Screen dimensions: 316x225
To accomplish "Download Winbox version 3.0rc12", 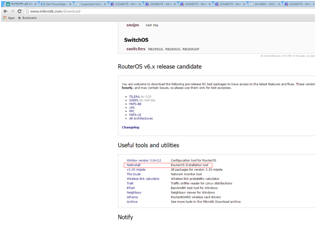I will (x=144, y=160).
